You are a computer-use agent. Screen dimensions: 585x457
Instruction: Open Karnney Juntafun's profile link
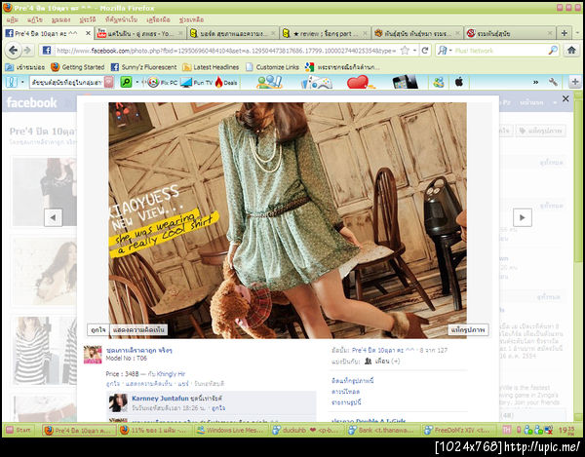pos(160,399)
